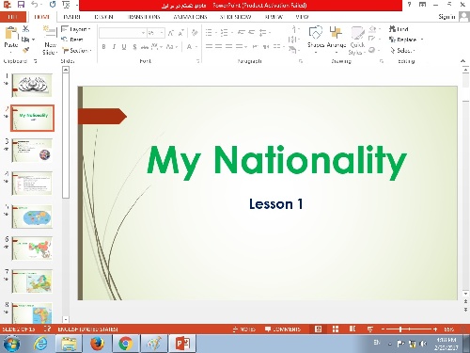Click the Paste clipboard icon
The height and width of the screenshot is (353, 470).
pyautogui.click(x=11, y=33)
